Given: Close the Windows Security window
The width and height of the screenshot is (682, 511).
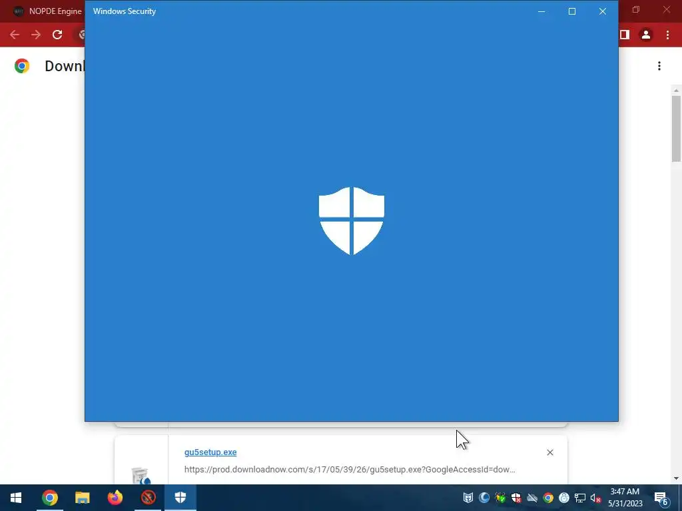Looking at the screenshot, I should 602,11.
